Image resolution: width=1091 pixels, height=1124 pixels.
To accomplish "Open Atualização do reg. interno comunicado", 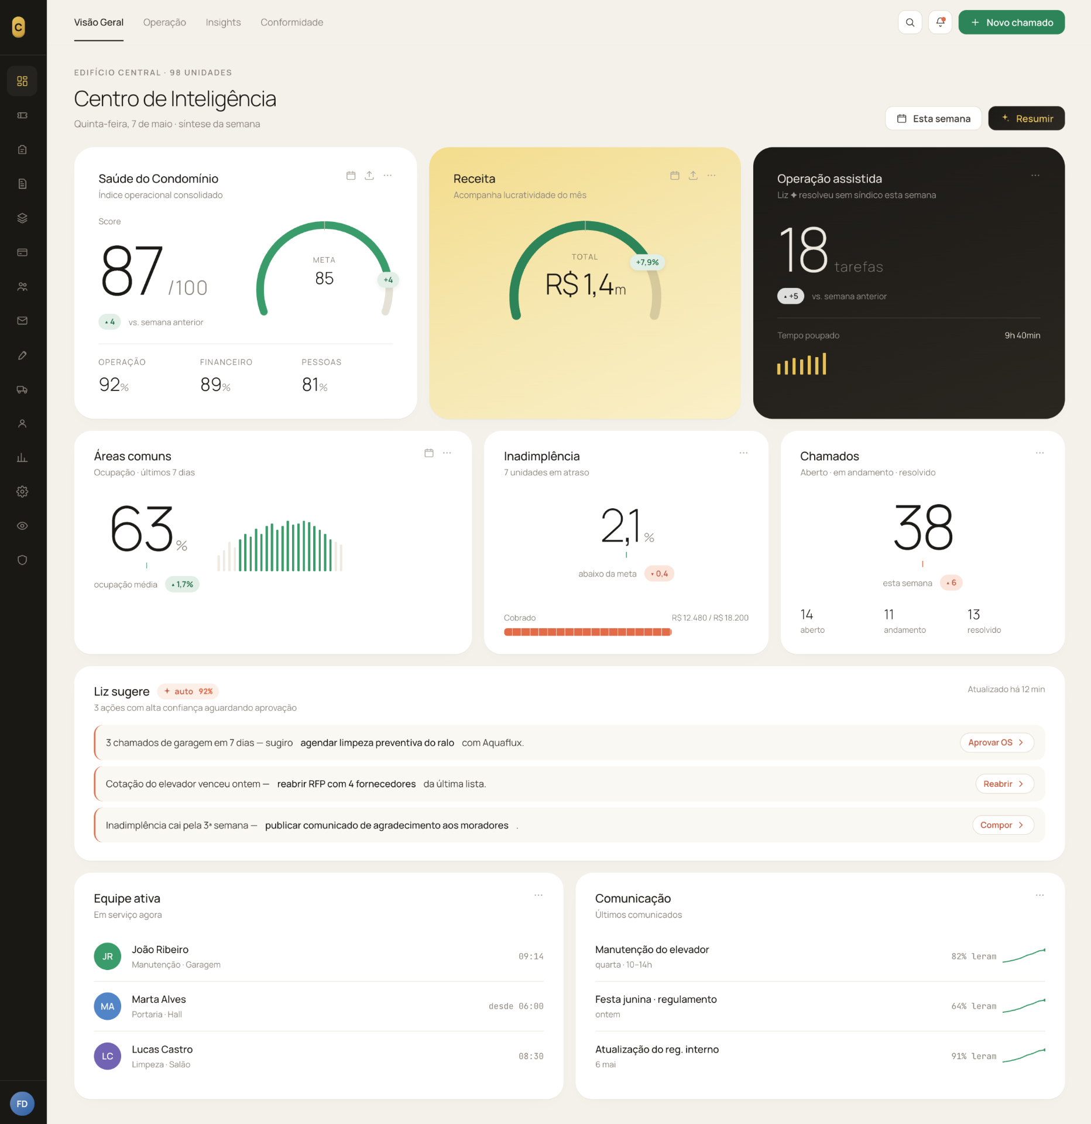I will (820, 1056).
